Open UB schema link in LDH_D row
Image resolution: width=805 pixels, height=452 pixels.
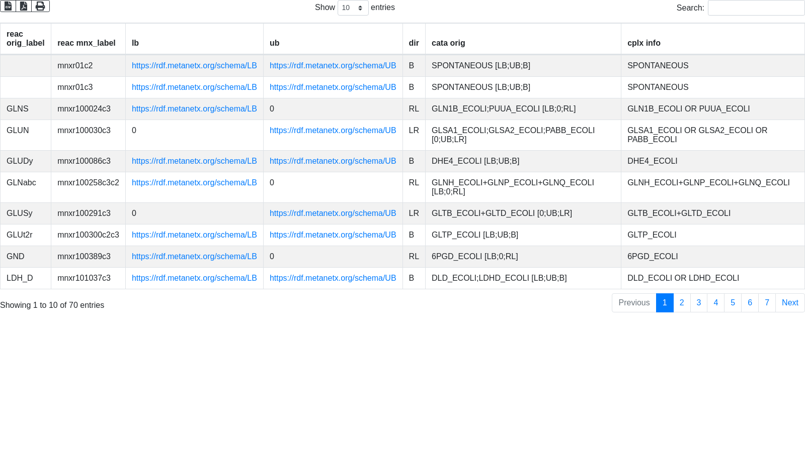(x=333, y=278)
